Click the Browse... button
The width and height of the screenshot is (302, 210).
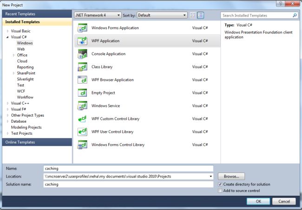click(x=231, y=176)
